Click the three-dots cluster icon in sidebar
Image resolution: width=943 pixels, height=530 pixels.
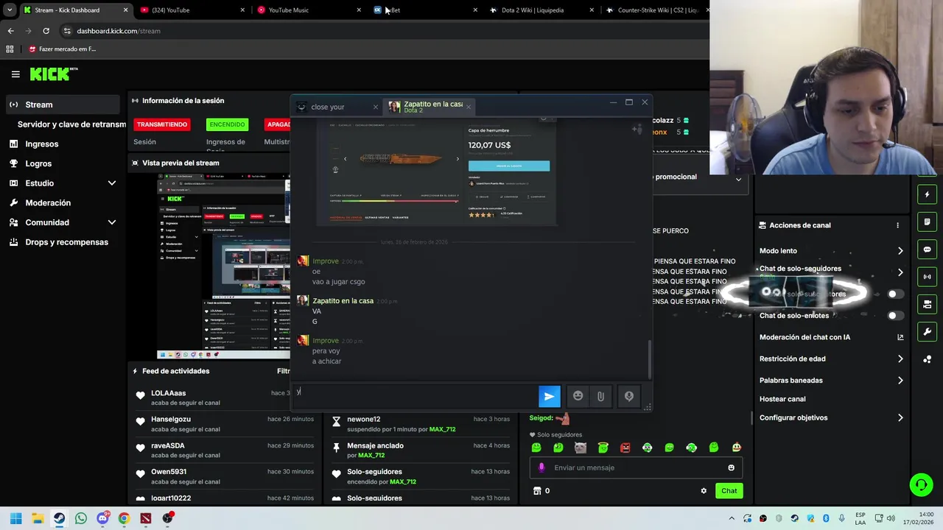pyautogui.click(x=927, y=359)
